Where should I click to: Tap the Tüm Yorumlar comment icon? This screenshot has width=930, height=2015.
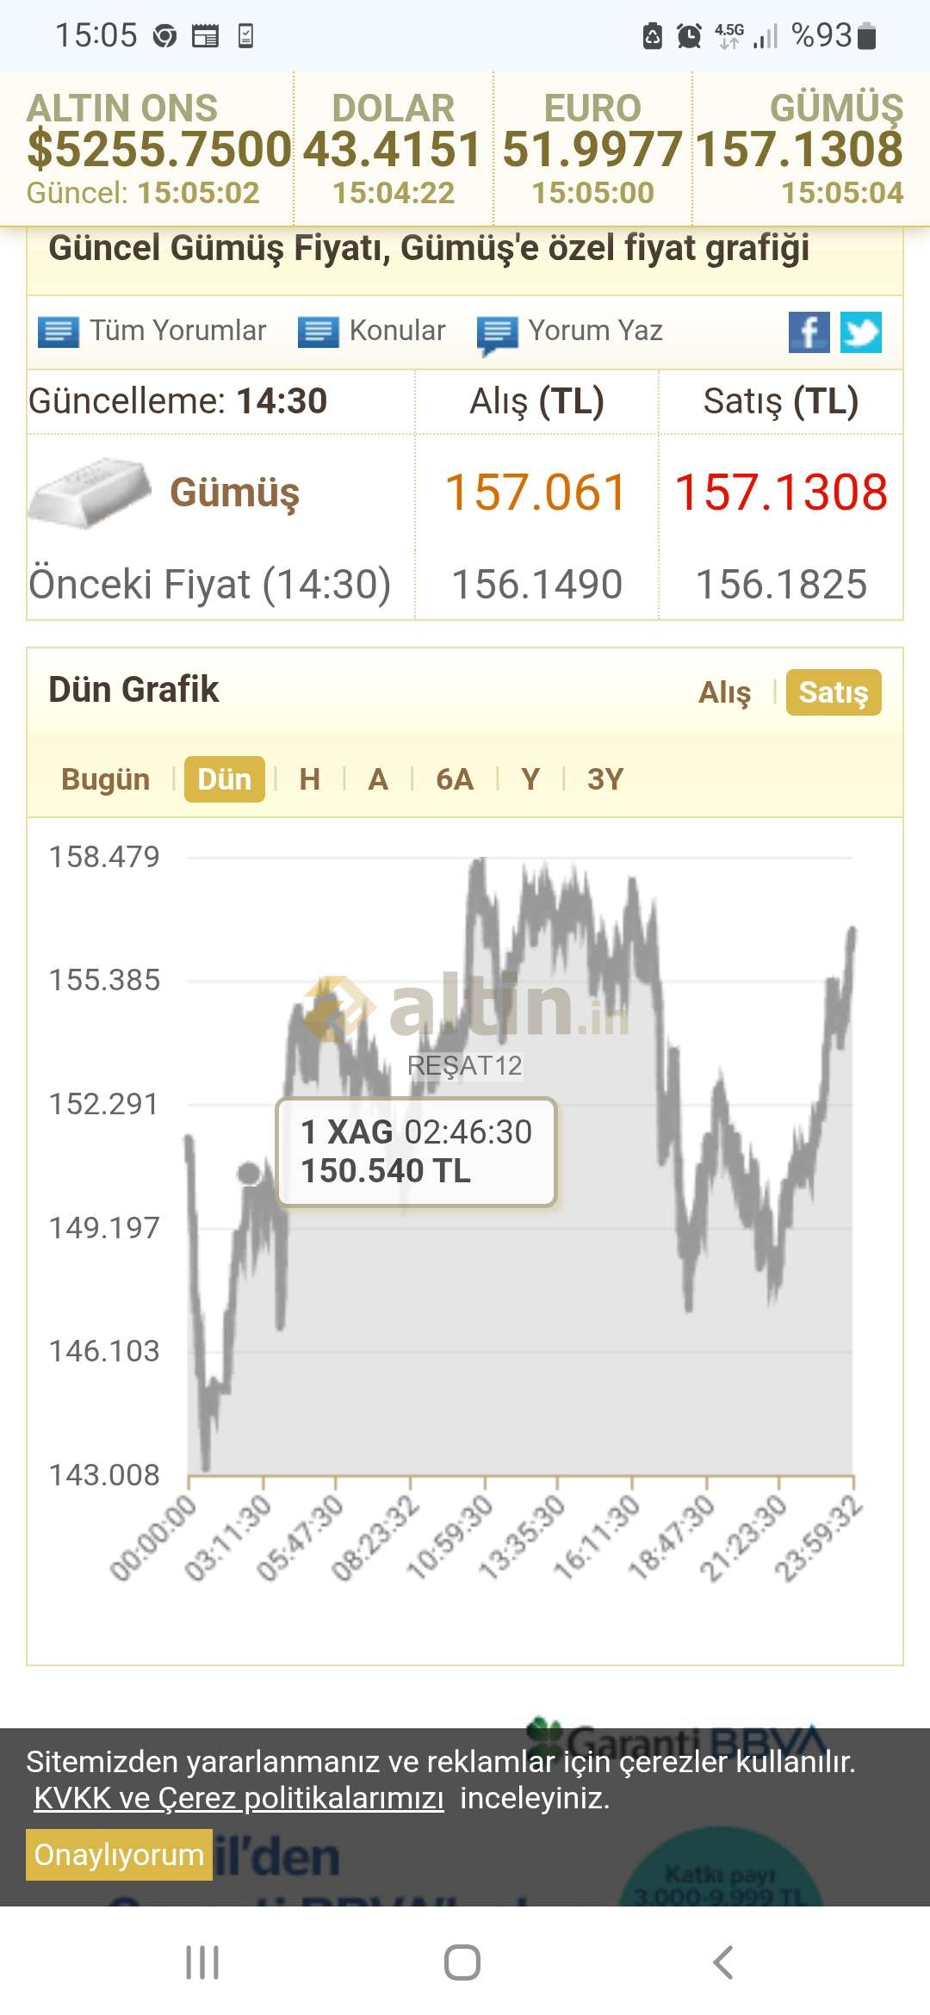pos(59,332)
